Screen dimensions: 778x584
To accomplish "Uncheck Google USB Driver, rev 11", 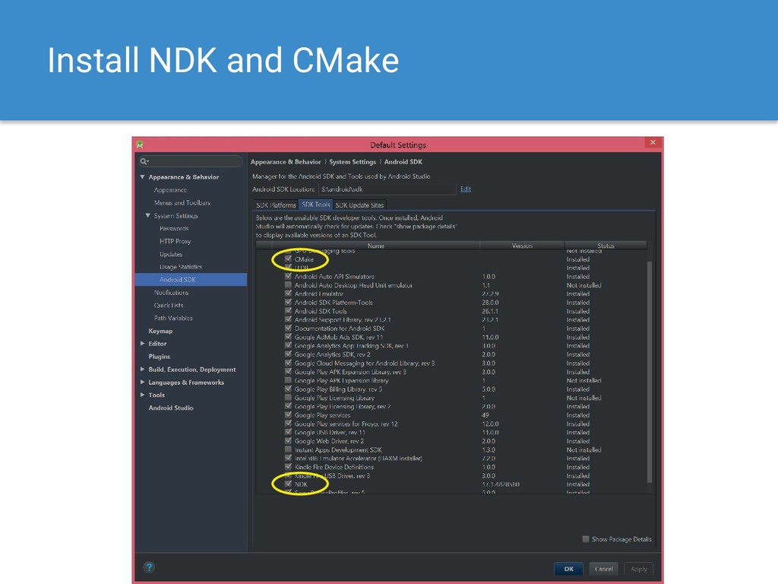I will pos(288,432).
